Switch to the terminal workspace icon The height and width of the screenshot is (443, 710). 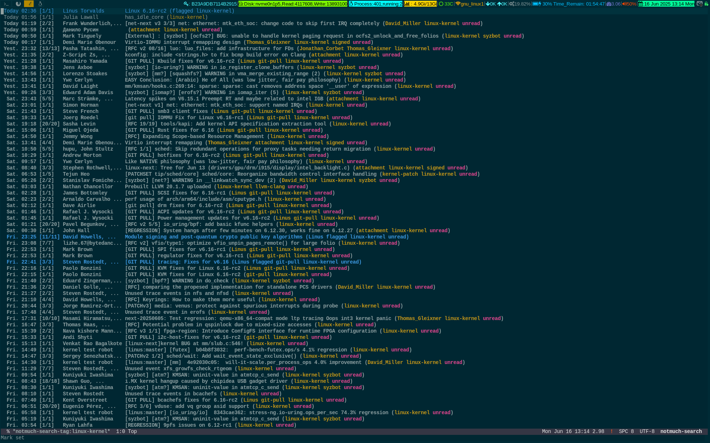6,4
